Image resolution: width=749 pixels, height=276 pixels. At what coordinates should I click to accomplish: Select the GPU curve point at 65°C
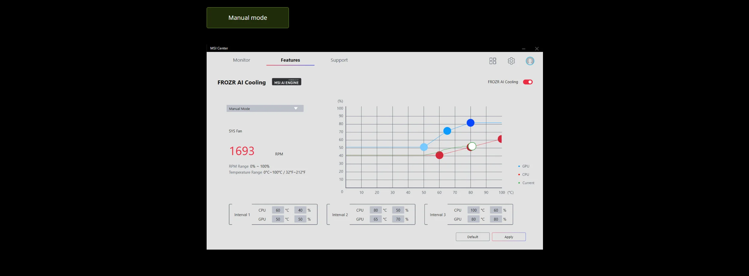447,131
